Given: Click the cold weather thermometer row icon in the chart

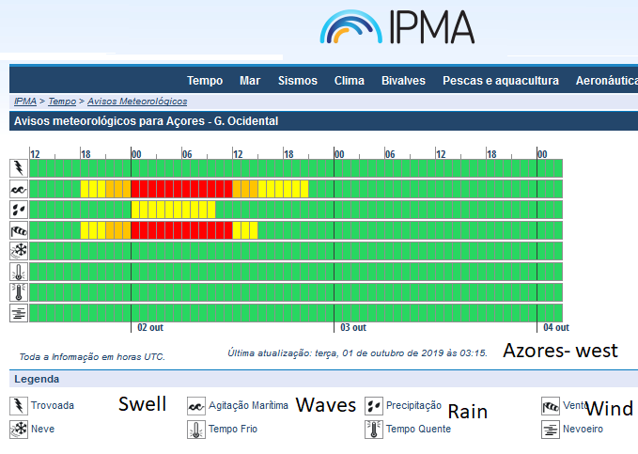Looking at the screenshot, I should coord(19,272).
